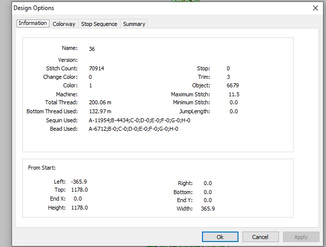Click the Bead Used value starting A-6712
Viewport: 326px width, 247px height.
[x=133, y=129]
